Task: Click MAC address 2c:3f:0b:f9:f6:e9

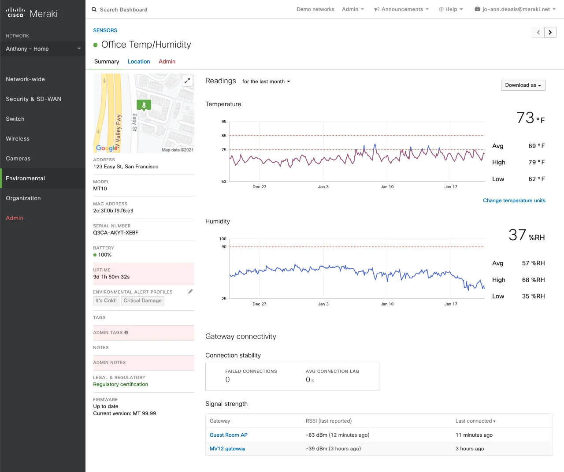Action: coord(113,211)
